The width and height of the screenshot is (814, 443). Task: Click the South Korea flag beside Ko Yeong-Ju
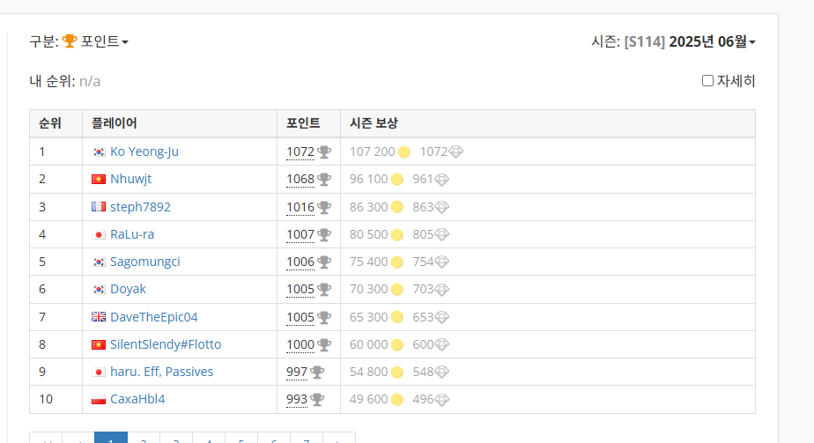tap(99, 152)
